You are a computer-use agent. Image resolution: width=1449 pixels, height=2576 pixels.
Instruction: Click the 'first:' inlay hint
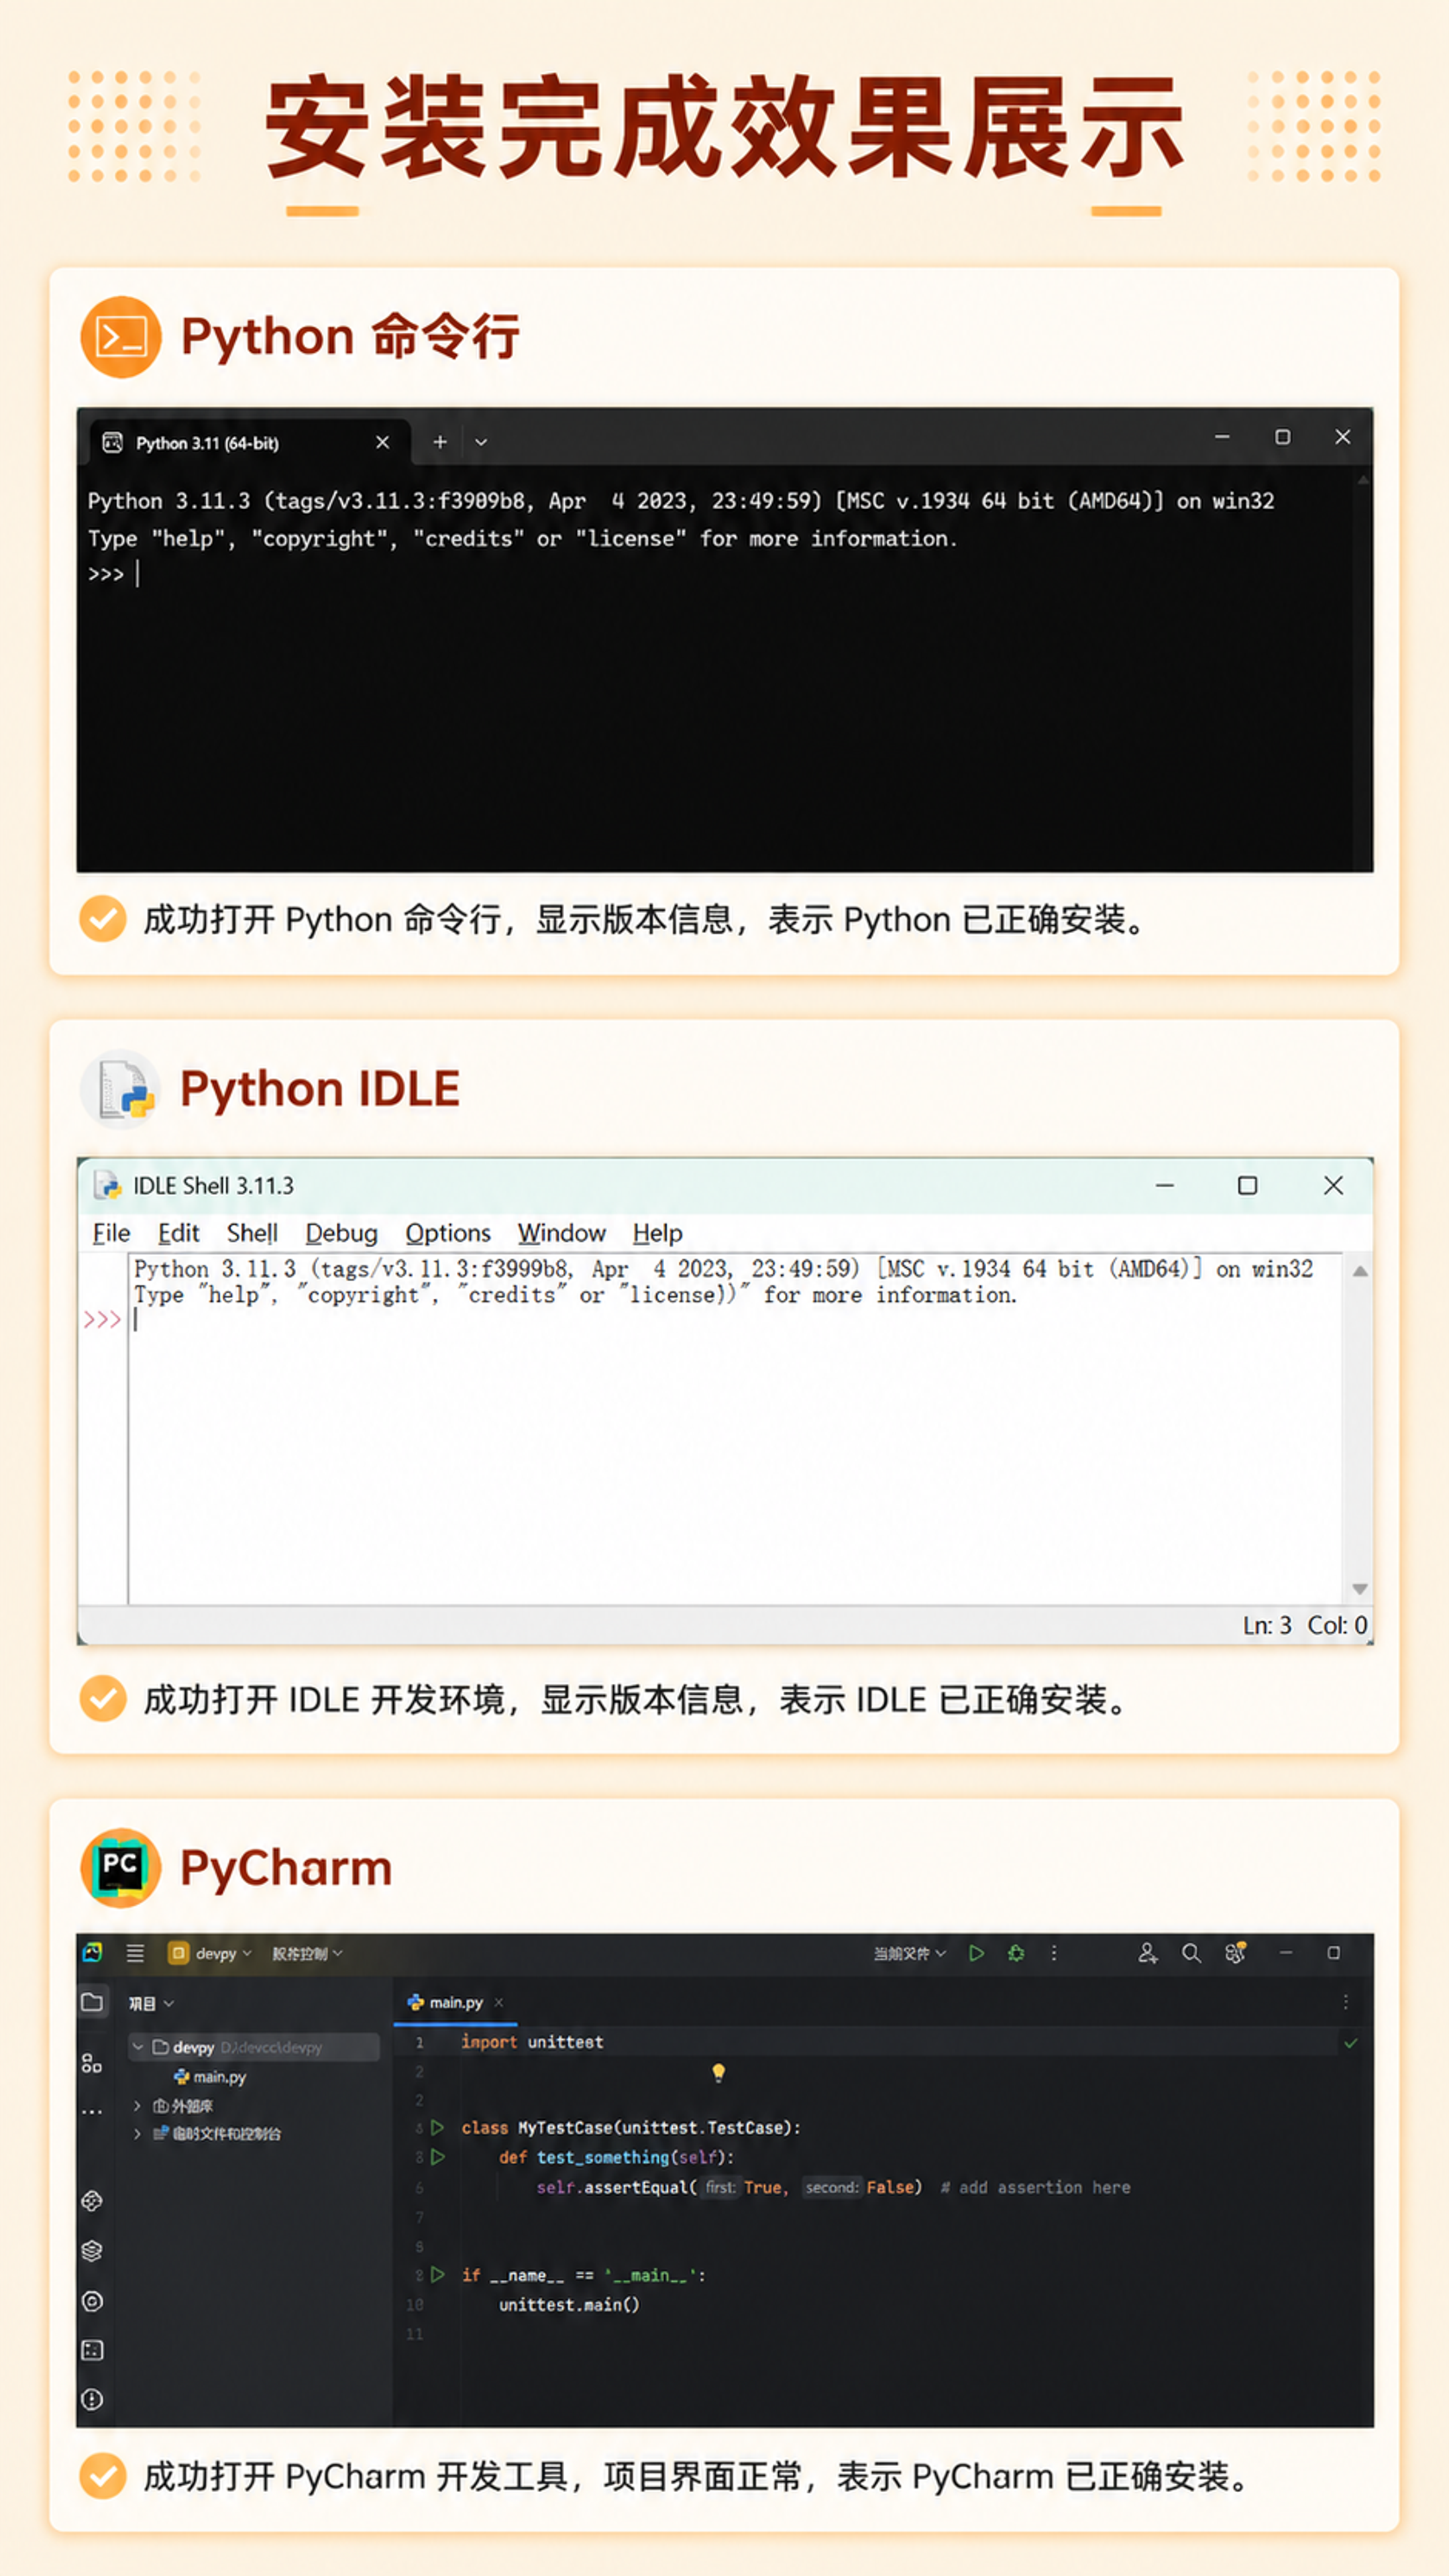pyautogui.click(x=720, y=2188)
